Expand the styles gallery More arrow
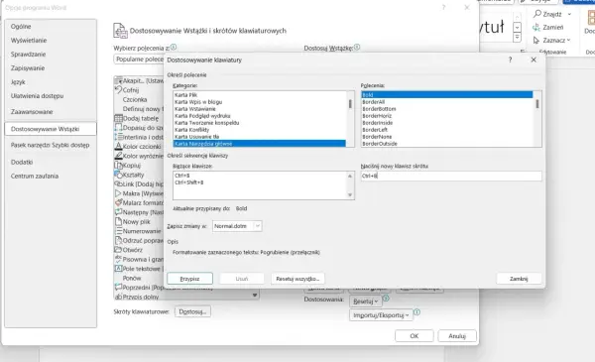The image size is (595, 362). pyautogui.click(x=517, y=37)
